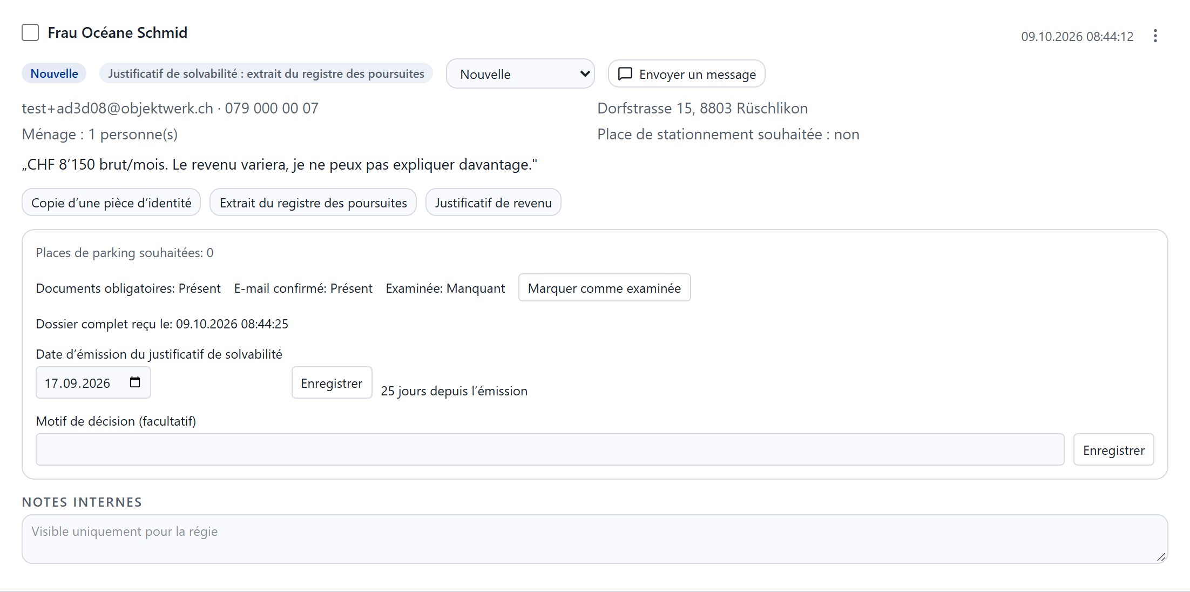1190x592 pixels.
Task: Click the Notes internes textarea
Action: (594, 539)
